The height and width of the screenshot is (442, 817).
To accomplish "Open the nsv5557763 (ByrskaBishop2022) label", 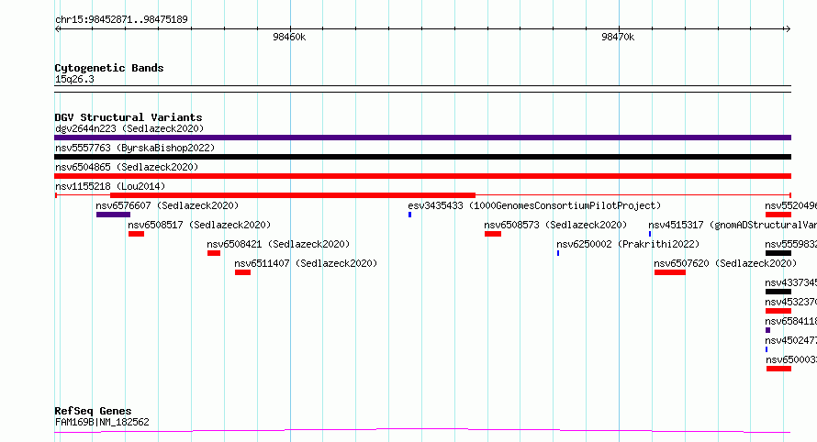I will [135, 148].
